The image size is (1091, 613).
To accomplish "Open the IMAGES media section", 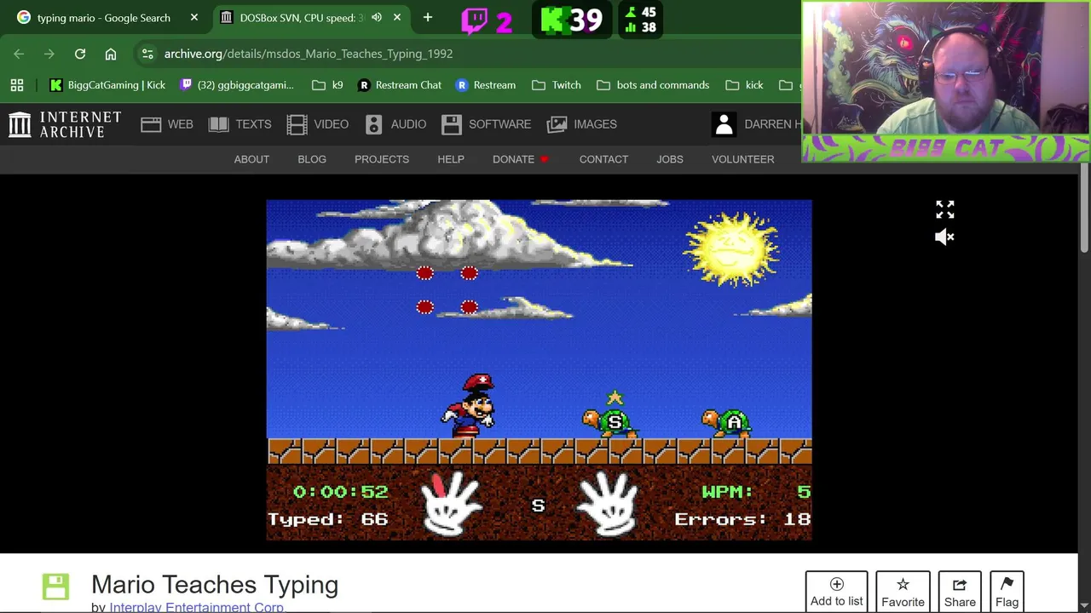I will click(582, 124).
